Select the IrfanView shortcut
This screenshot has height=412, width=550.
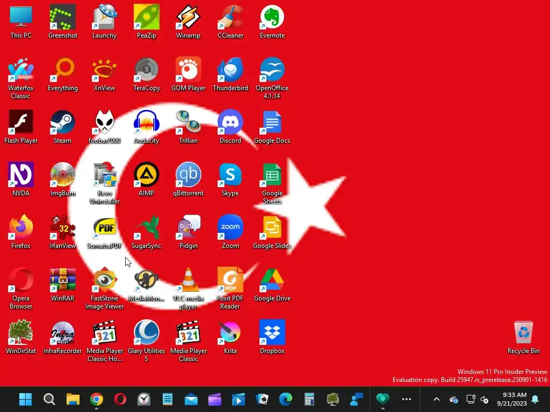click(x=63, y=232)
